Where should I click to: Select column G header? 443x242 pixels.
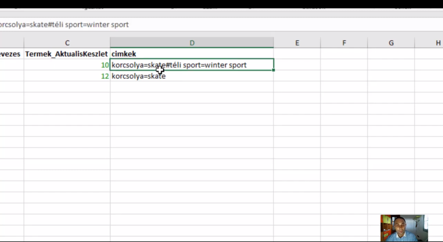click(x=391, y=42)
